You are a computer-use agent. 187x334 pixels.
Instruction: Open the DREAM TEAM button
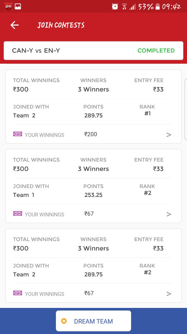pos(94,321)
